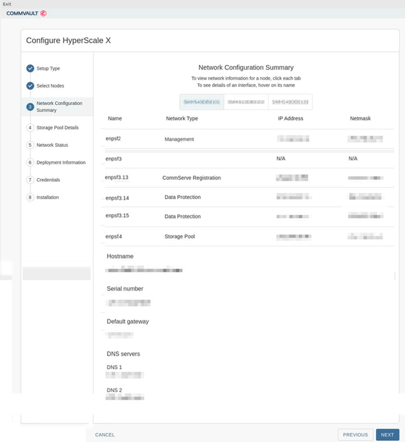
Task: Click the step 6 circle for Deployment Information
Action: click(x=30, y=162)
